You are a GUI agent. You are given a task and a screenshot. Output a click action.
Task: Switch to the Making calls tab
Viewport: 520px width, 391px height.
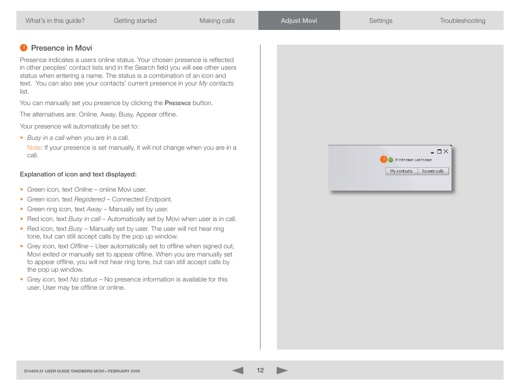point(217,21)
